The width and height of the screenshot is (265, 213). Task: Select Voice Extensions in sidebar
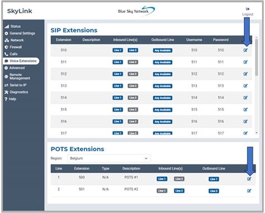point(21,61)
